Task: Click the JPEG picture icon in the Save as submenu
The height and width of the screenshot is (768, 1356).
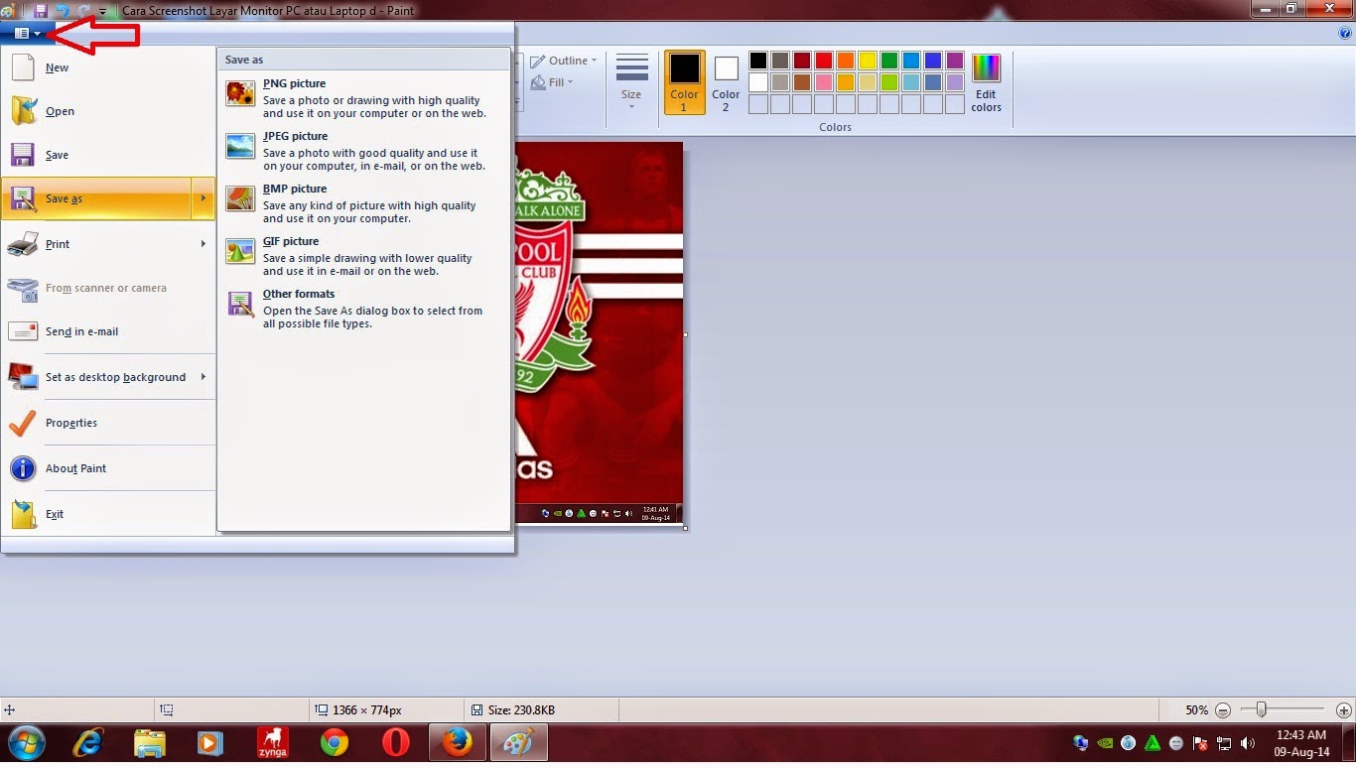Action: [x=239, y=146]
